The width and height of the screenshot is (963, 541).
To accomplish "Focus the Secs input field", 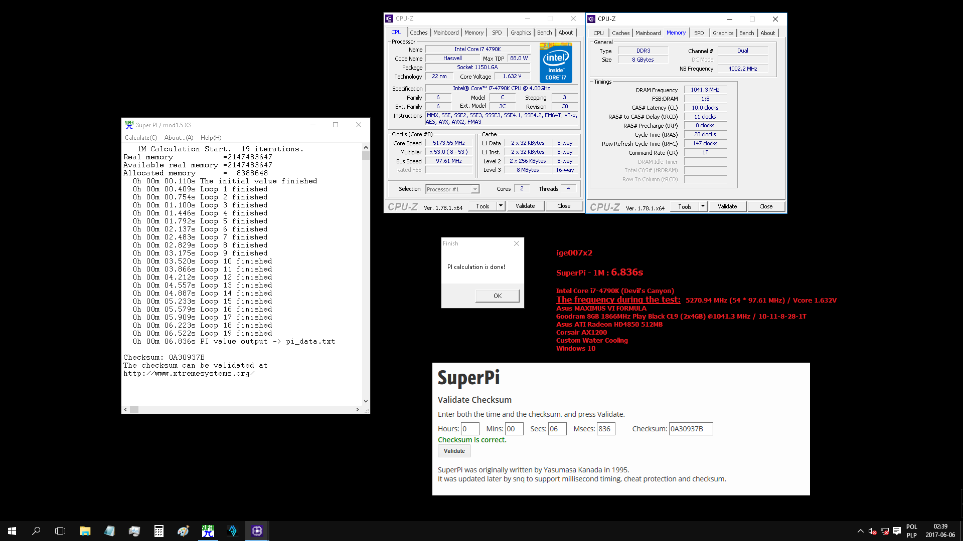I will tap(557, 429).
